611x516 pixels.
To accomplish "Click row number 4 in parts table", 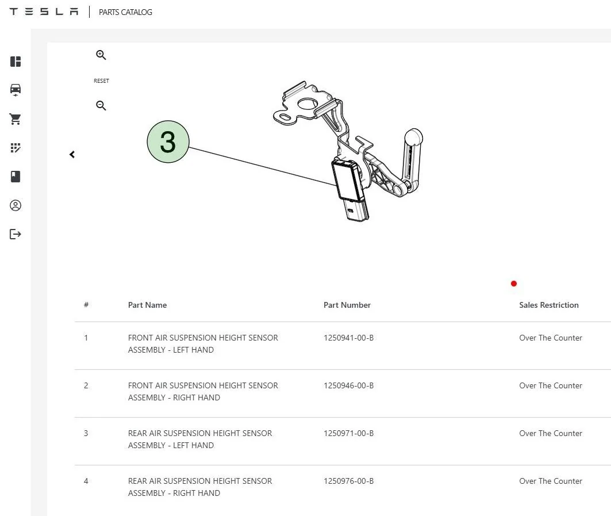I will click(86, 481).
